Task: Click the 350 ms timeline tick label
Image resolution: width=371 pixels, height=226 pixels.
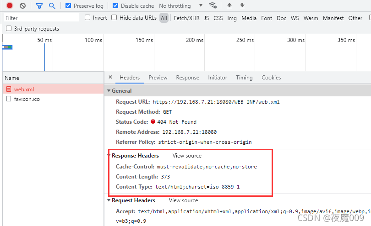Action: tap(346, 40)
